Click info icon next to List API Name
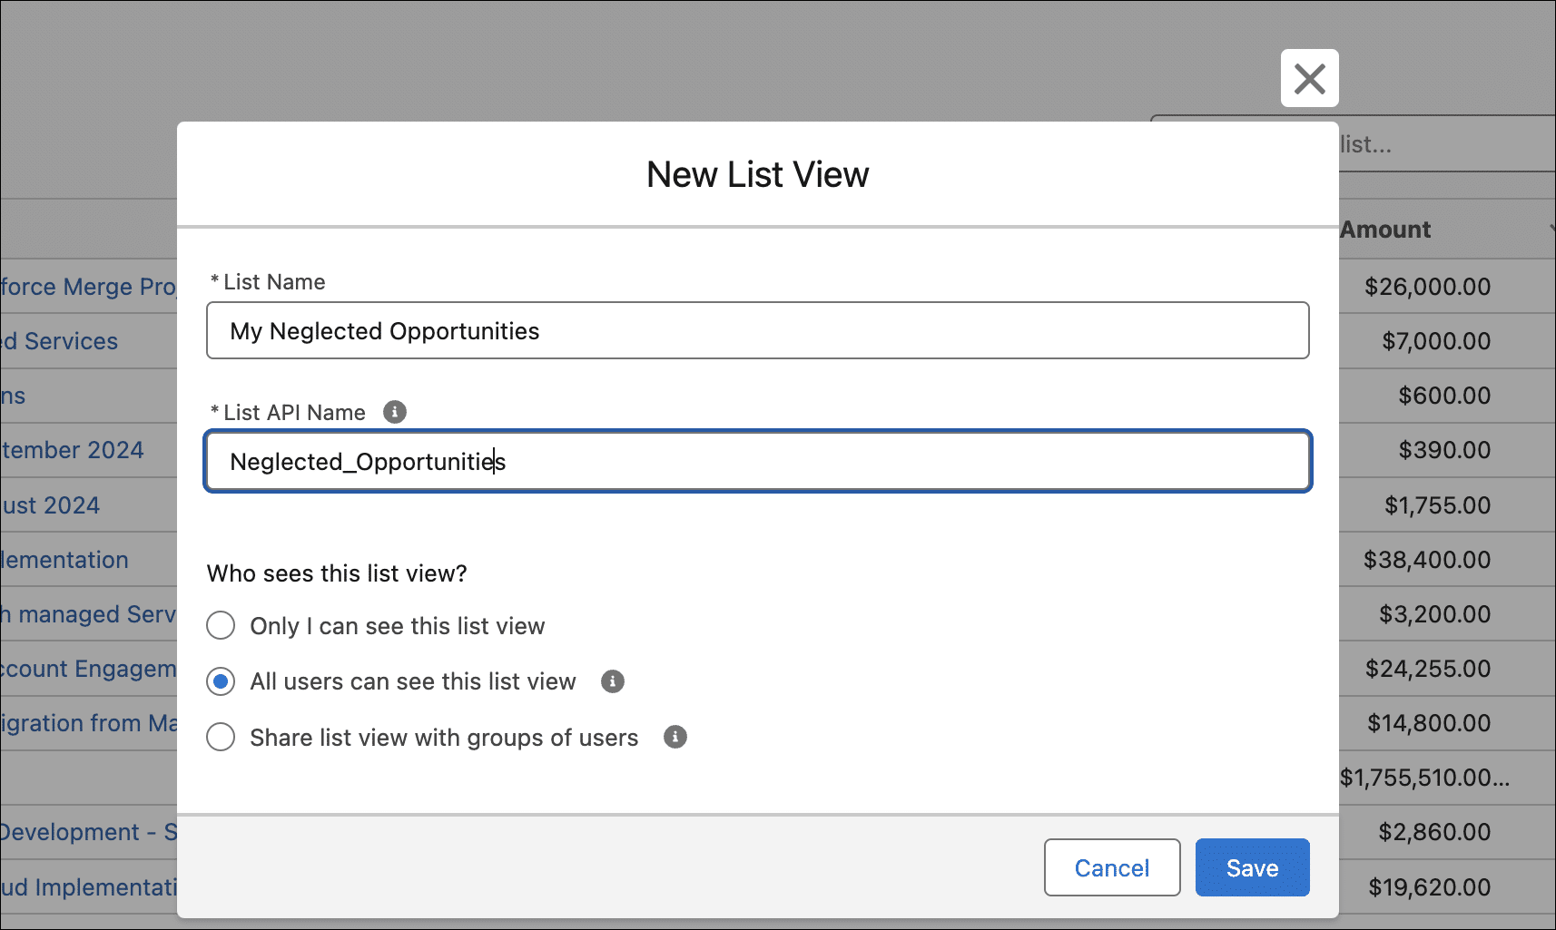1556x930 pixels. 394,412
